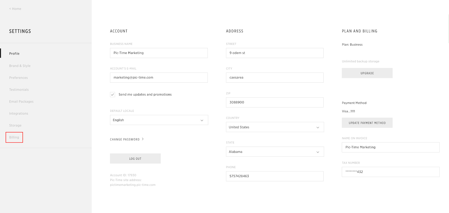This screenshot has width=449, height=213.
Task: Select Email Packages in the sidebar
Action: pyautogui.click(x=21, y=101)
